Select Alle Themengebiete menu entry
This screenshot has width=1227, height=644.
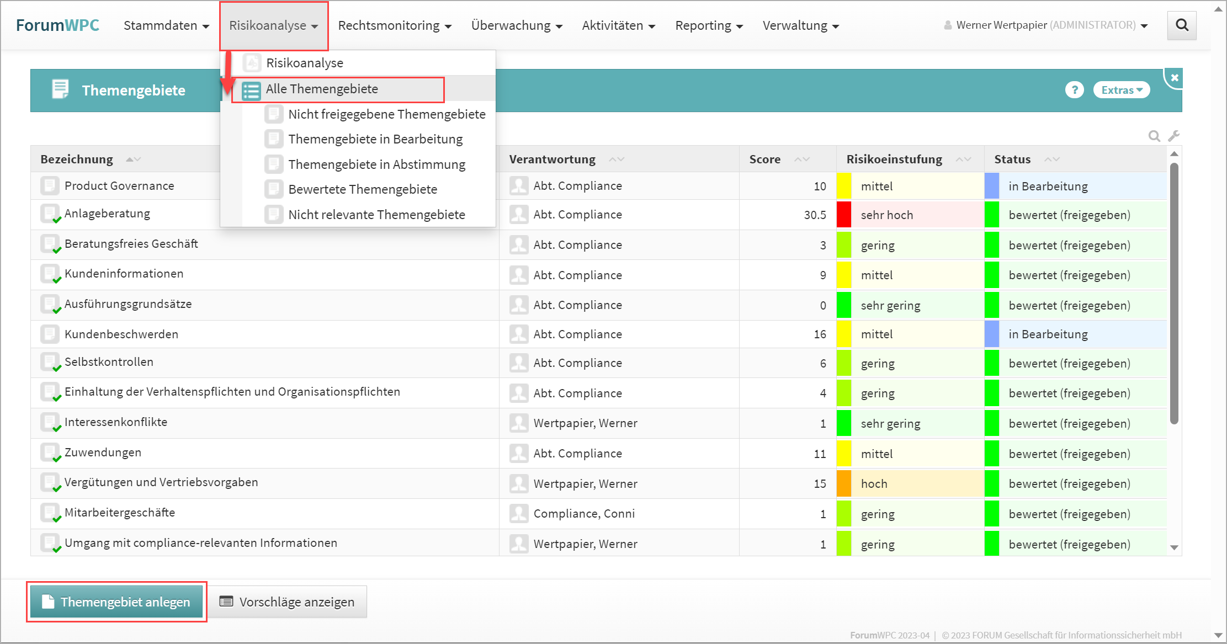pyautogui.click(x=322, y=89)
